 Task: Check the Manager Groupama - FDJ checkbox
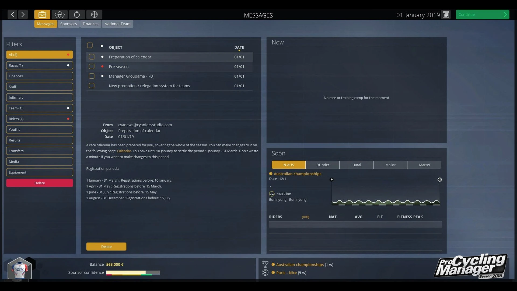click(92, 76)
